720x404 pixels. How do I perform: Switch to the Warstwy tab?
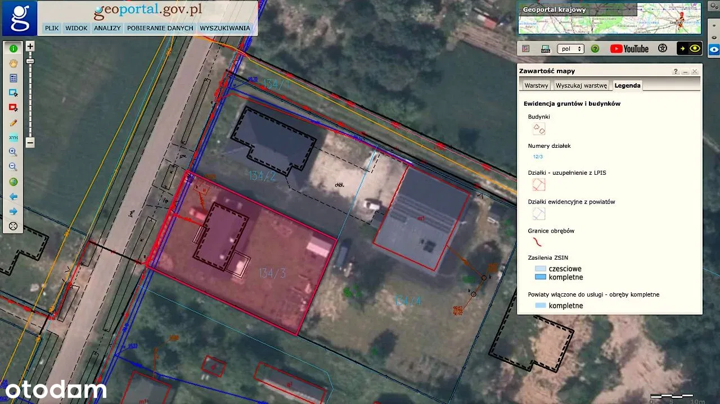[x=535, y=85]
